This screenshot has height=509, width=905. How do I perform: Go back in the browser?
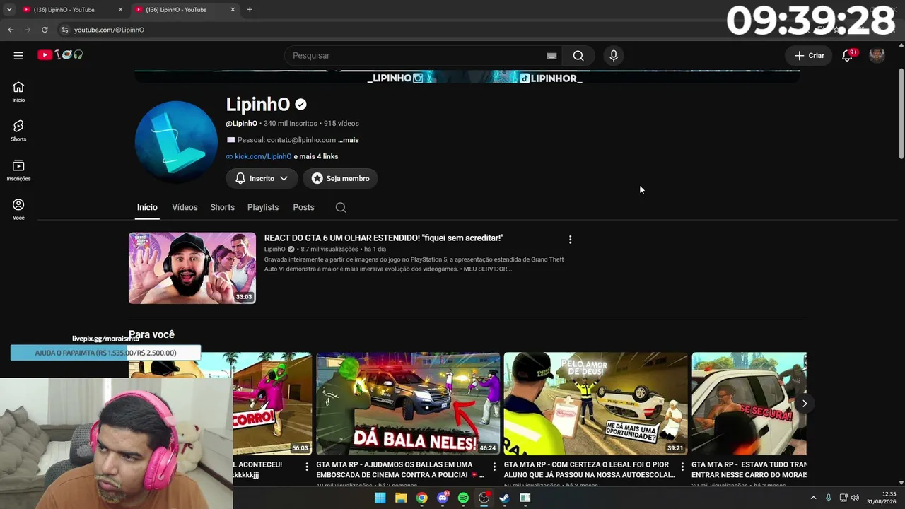pyautogui.click(x=11, y=30)
